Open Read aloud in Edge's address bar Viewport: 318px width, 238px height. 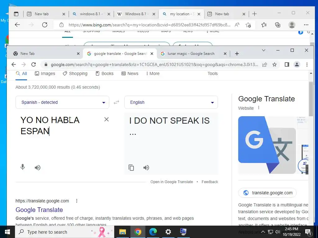tap(237, 25)
